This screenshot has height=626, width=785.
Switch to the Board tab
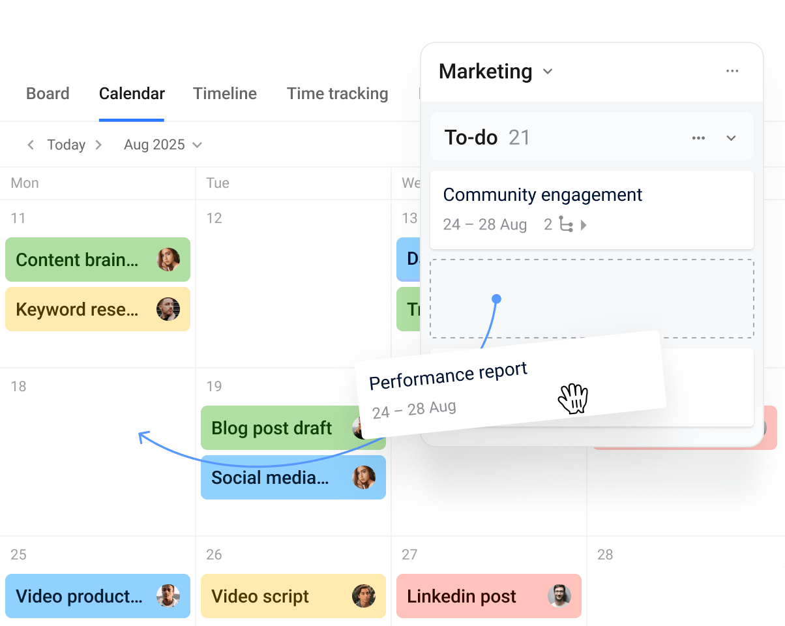(48, 93)
